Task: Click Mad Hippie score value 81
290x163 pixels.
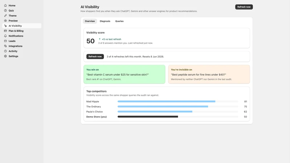Action: (x=245, y=101)
